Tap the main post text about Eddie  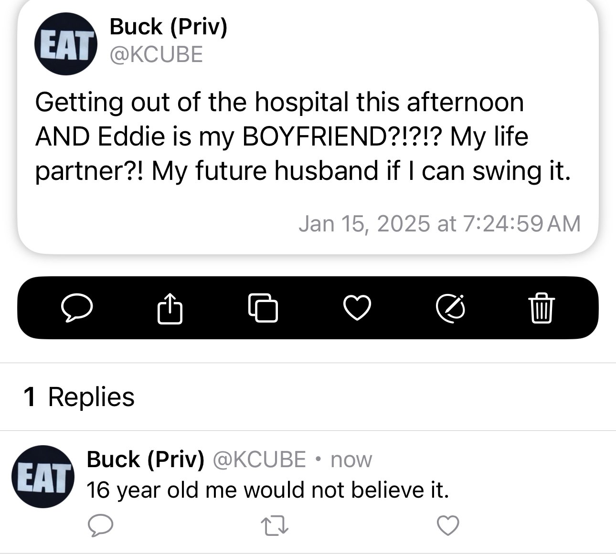point(303,137)
